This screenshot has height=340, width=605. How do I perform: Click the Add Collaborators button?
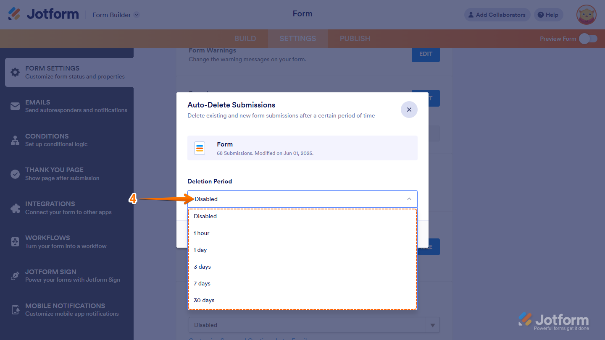tap(497, 15)
